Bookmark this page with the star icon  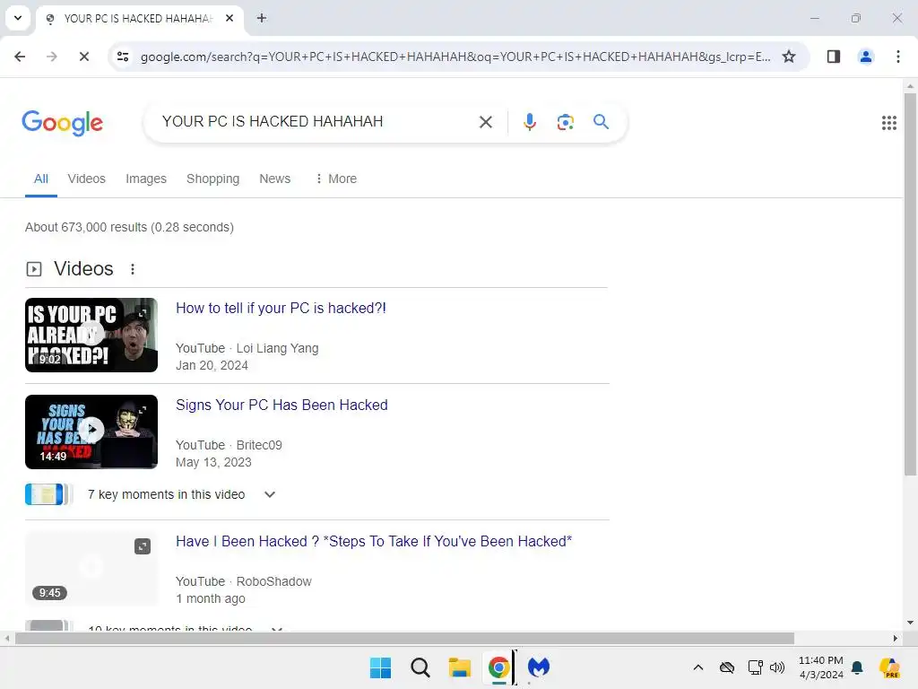click(x=789, y=57)
